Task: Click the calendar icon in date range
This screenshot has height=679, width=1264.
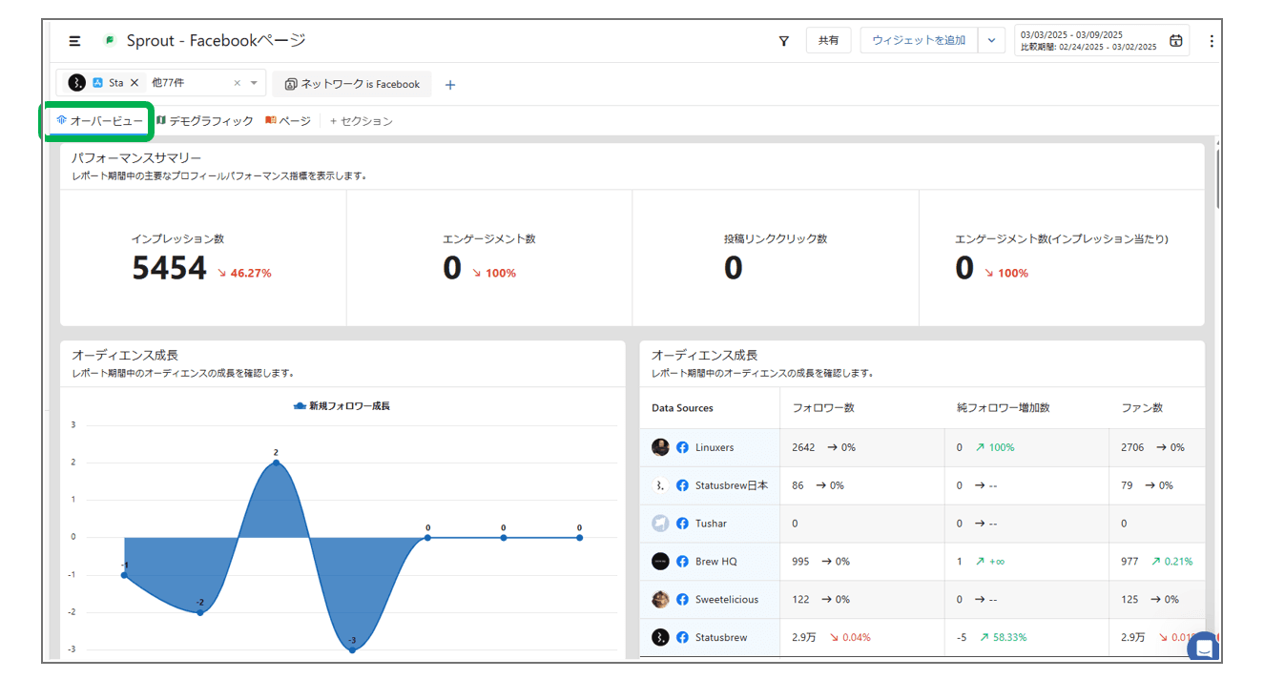Action: (x=1175, y=41)
